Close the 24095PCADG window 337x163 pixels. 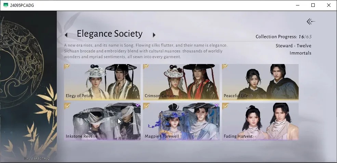coord(329,5)
